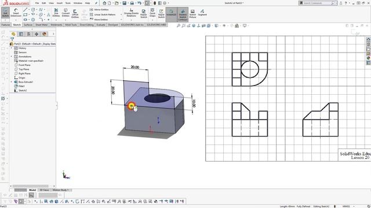
Task: Click the Repair Sketch tool
Action: [144, 14]
